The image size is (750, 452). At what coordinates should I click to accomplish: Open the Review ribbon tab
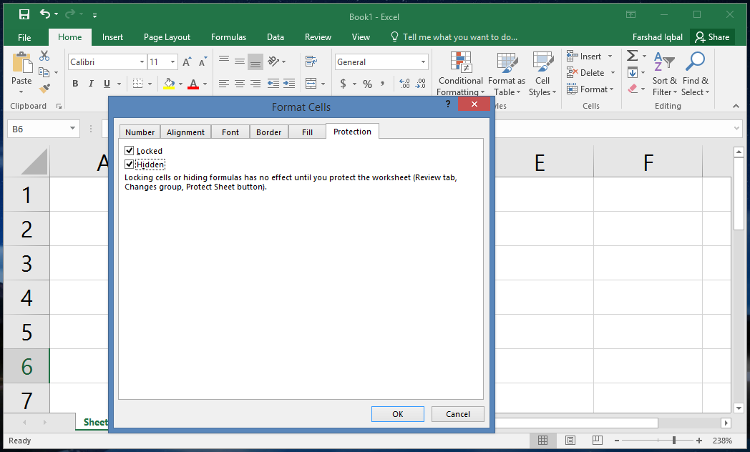pos(318,36)
